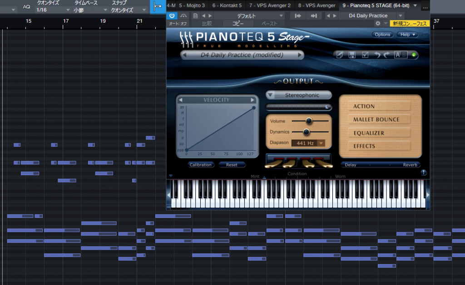
Task: Click the Condition marker between Mint and Worn
Action: (x=264, y=177)
